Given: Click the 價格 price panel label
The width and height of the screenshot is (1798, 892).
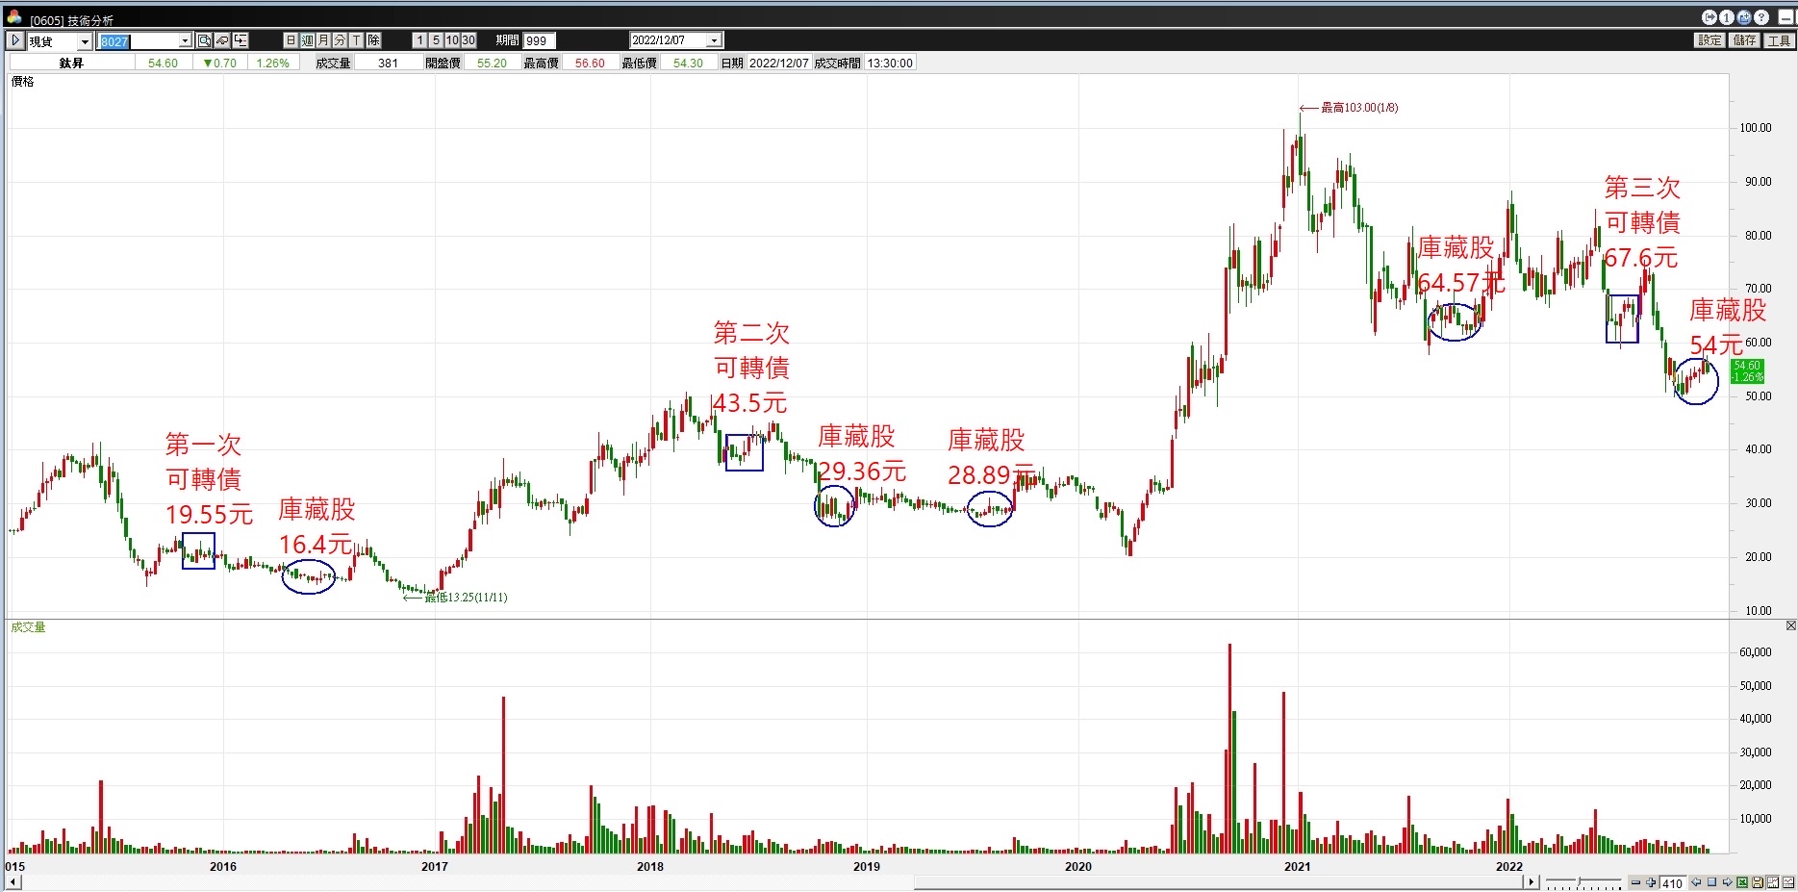Looking at the screenshot, I should tap(22, 82).
